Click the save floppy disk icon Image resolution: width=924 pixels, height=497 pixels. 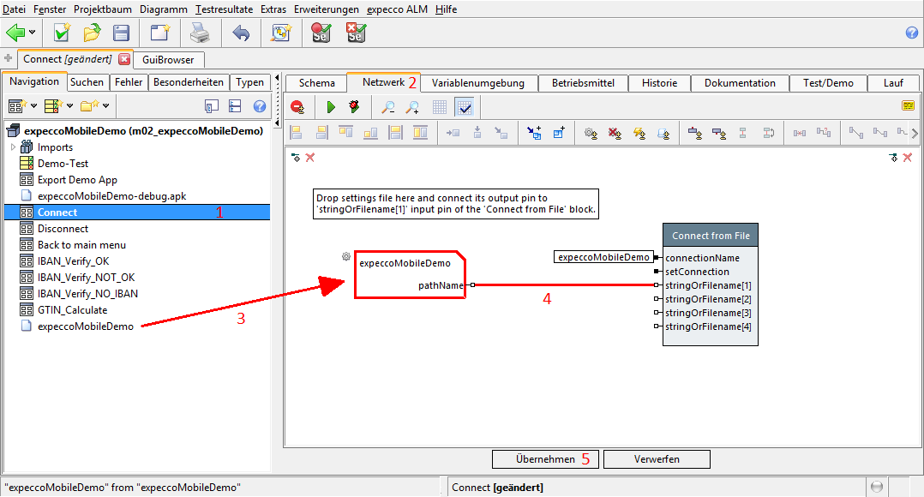pos(121,33)
